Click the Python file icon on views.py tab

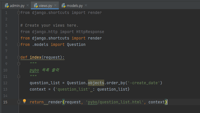[36, 6]
